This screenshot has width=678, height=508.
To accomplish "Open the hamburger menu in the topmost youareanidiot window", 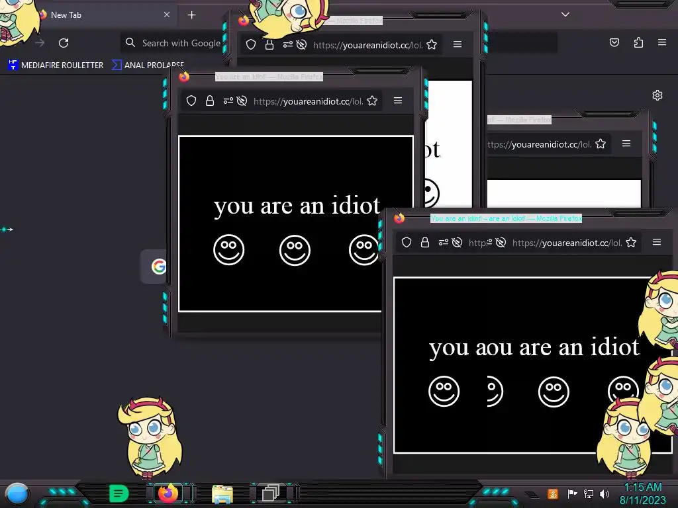I will pyautogui.click(x=458, y=44).
